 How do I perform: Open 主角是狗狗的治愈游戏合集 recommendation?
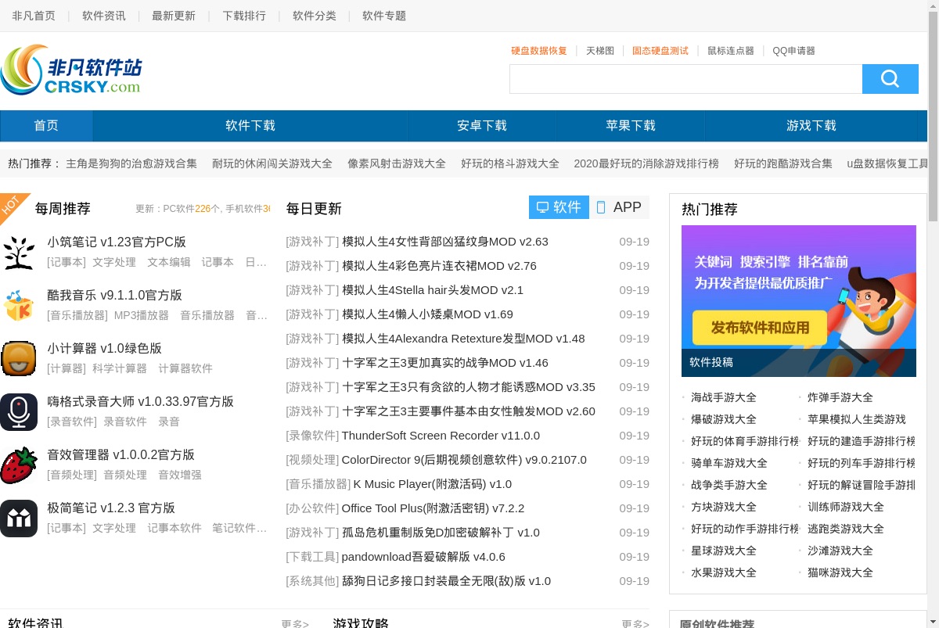point(131,163)
